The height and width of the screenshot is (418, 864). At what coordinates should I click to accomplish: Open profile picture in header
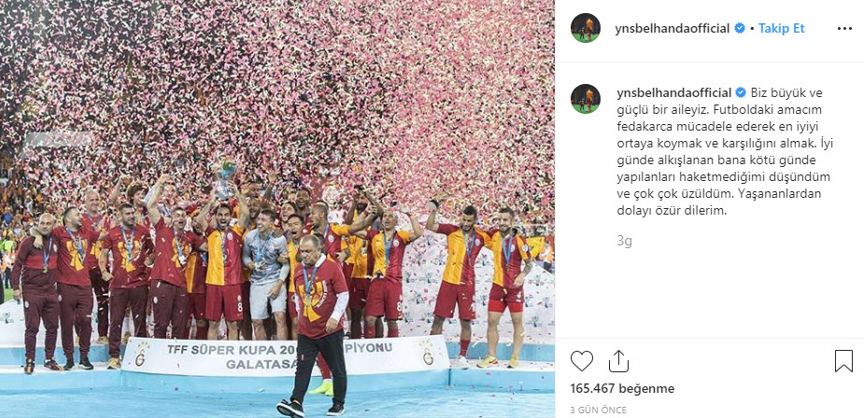coord(585,28)
